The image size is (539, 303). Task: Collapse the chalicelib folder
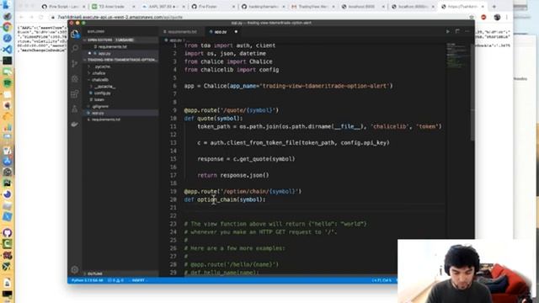click(x=100, y=80)
